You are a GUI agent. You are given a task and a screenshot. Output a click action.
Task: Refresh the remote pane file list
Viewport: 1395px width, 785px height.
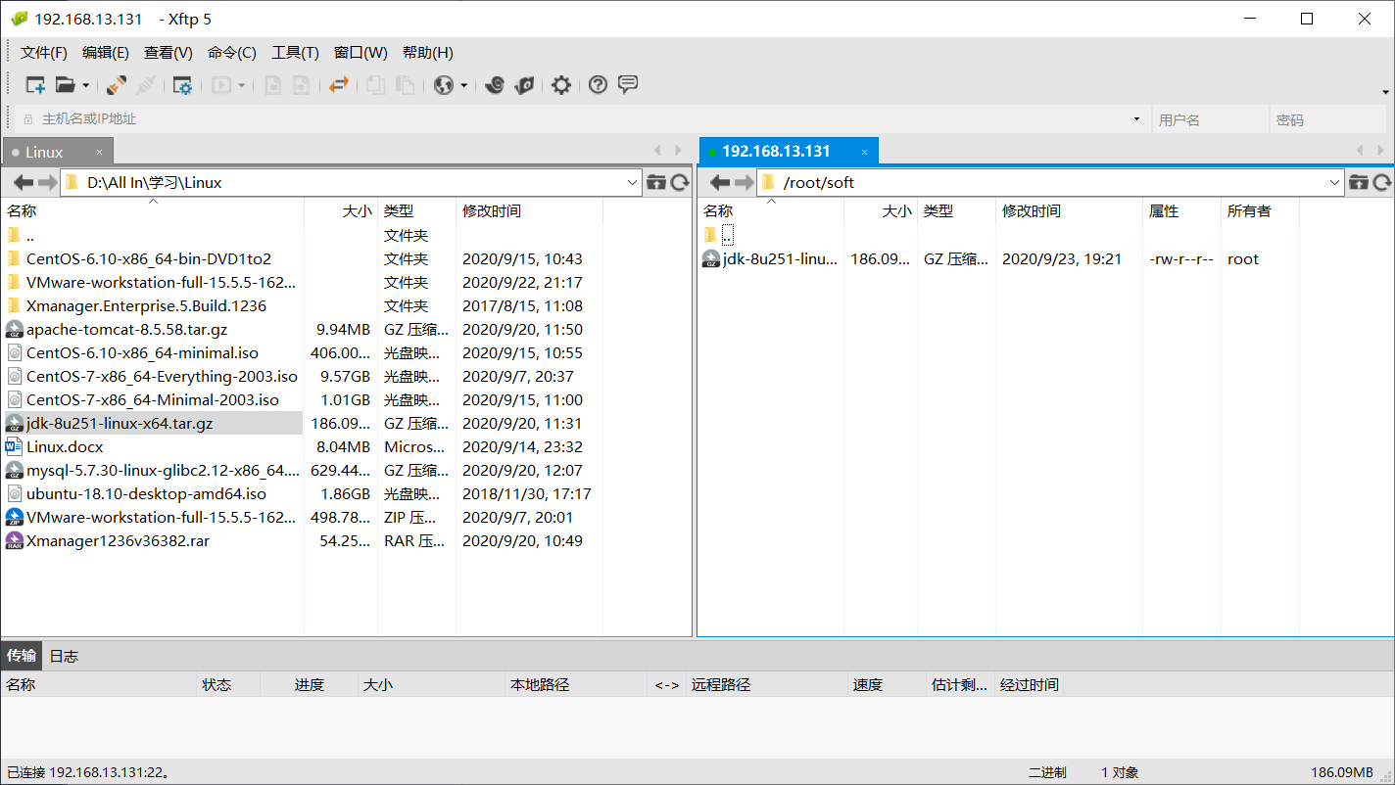click(x=1382, y=182)
